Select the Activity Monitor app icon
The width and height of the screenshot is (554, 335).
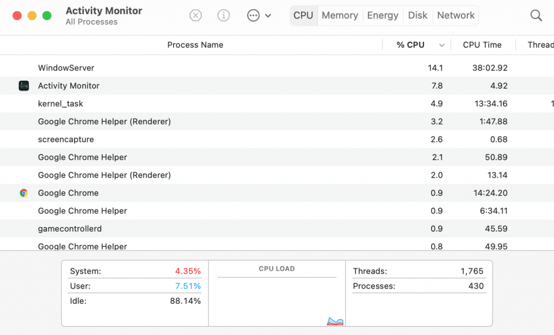[x=24, y=86]
